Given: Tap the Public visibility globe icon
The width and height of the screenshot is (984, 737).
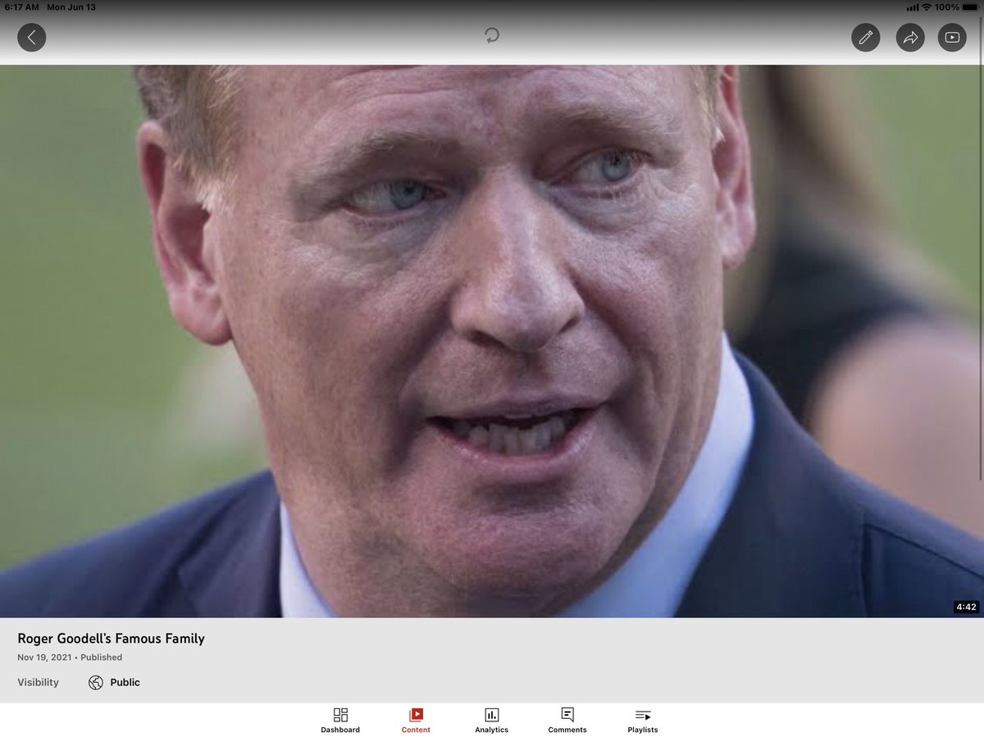Looking at the screenshot, I should pyautogui.click(x=96, y=682).
